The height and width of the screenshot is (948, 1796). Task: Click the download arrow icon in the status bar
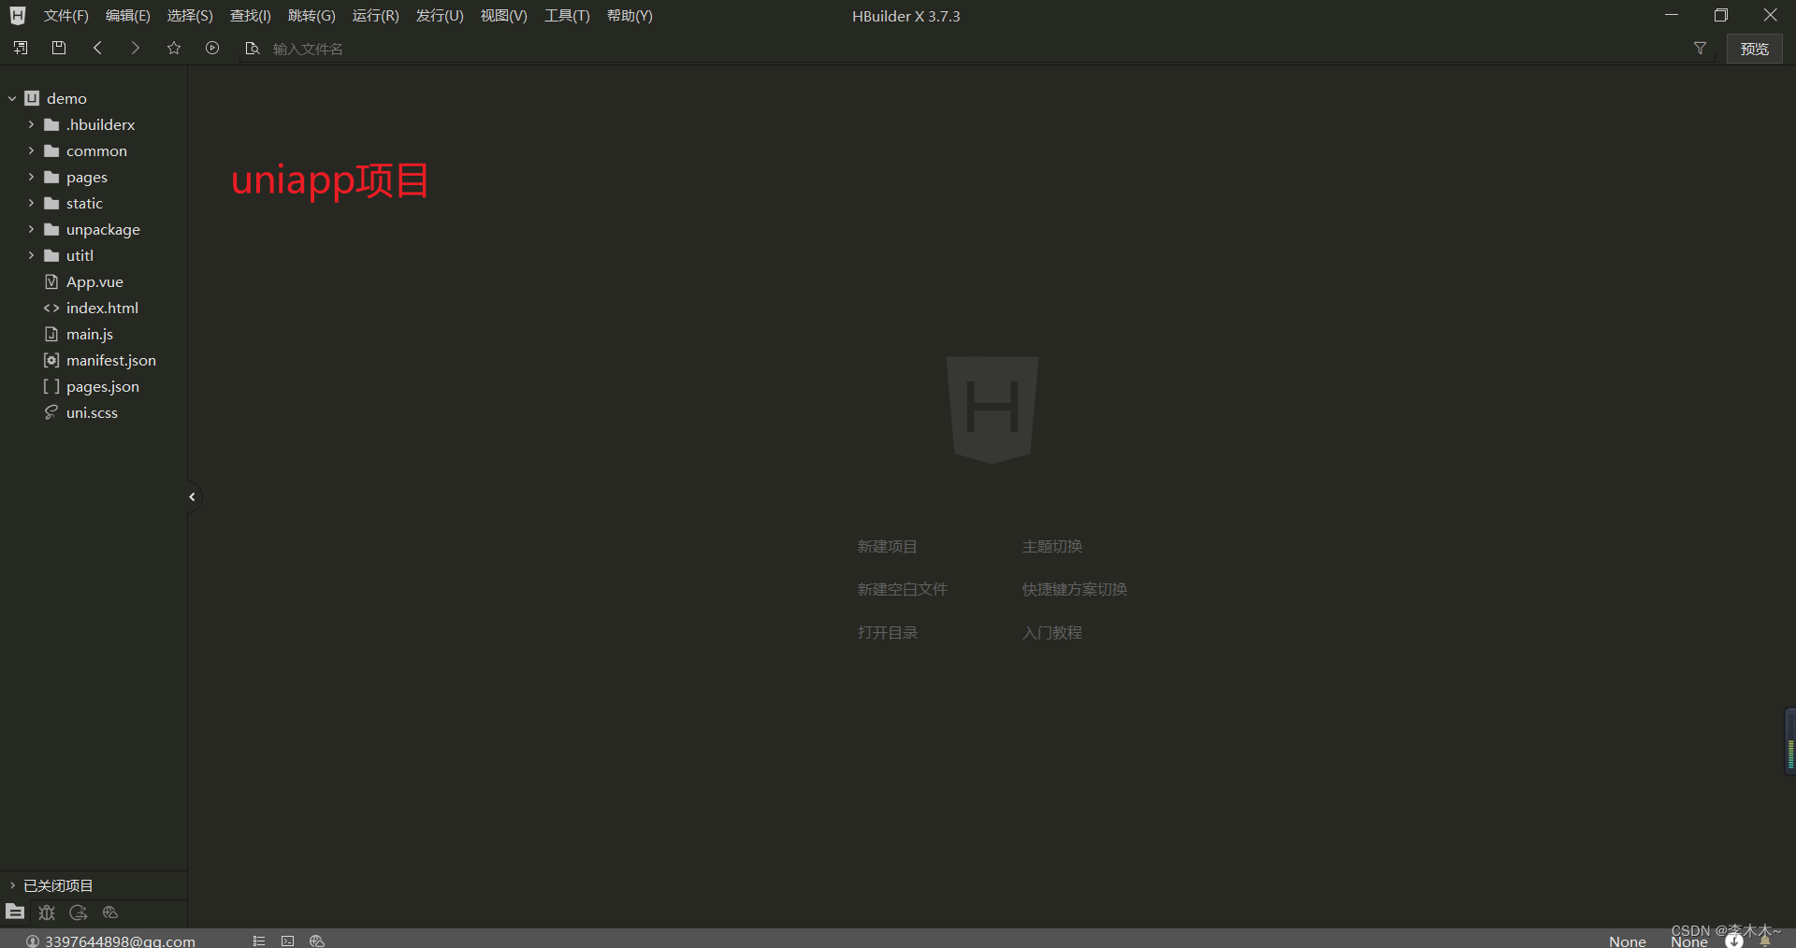click(1734, 941)
